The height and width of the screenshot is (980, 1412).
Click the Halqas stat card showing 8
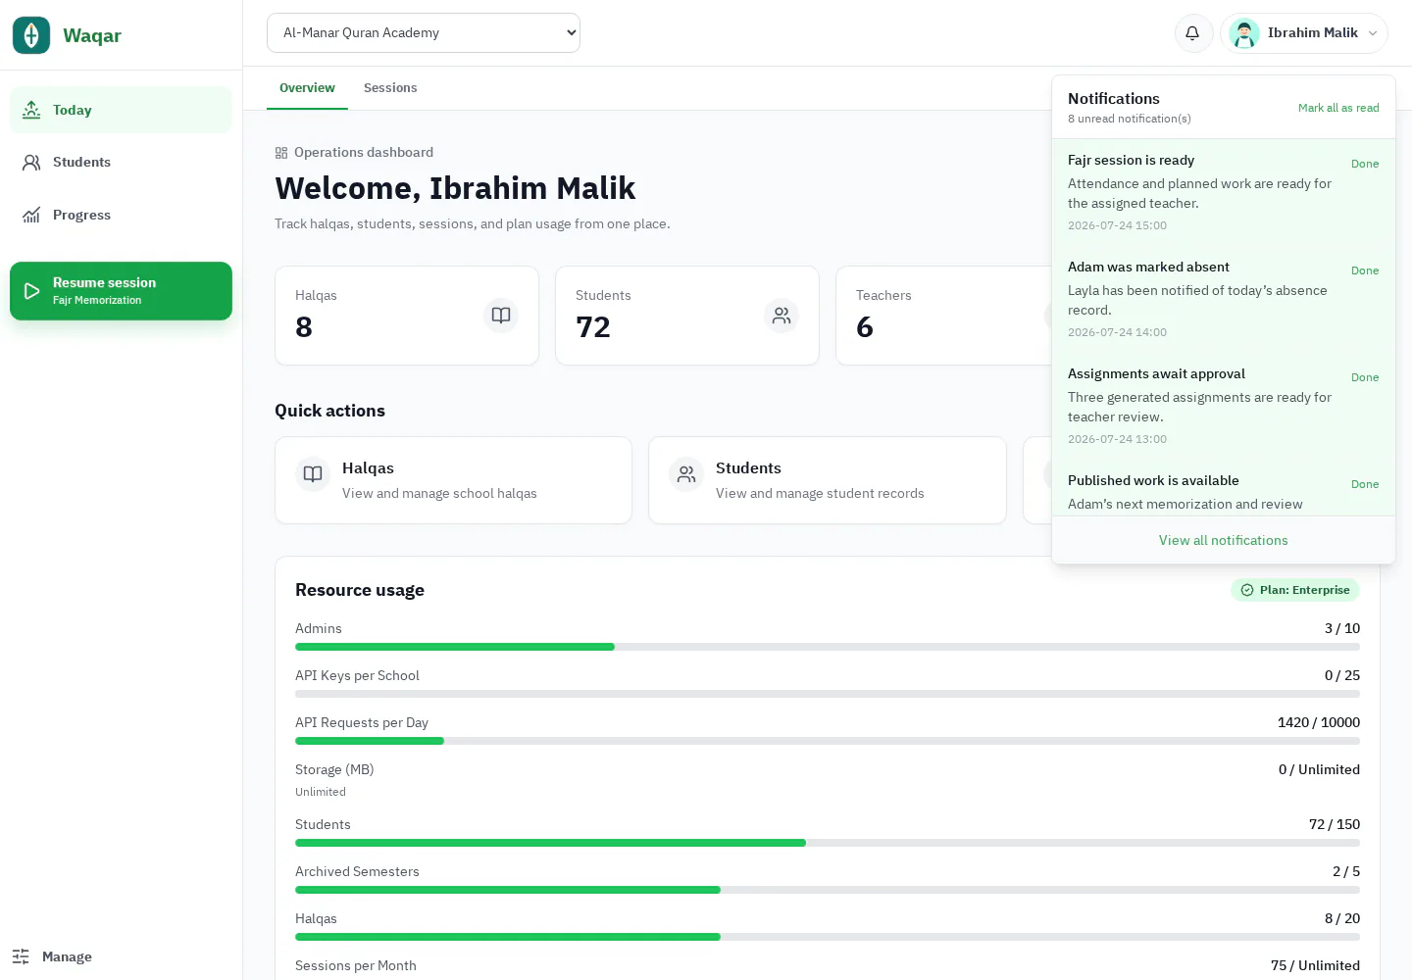click(x=407, y=316)
